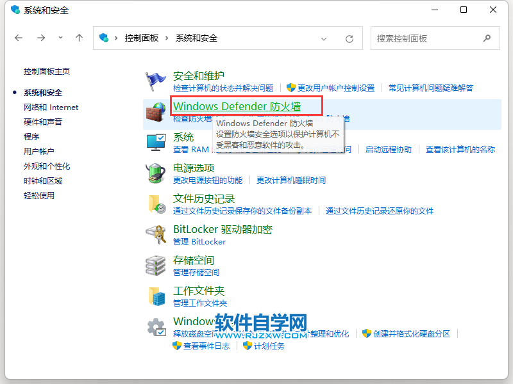Go forward with the right arrow
This screenshot has width=513, height=384.
[x=41, y=38]
